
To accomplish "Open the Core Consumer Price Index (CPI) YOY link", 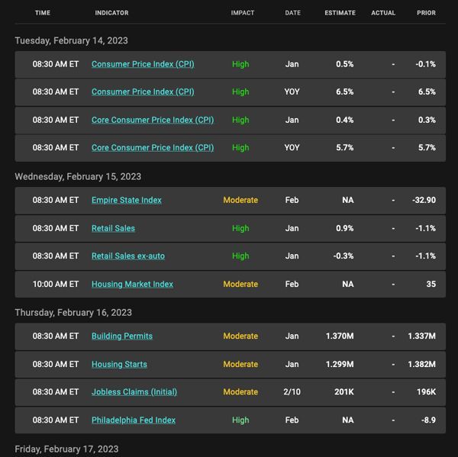I will click(153, 148).
